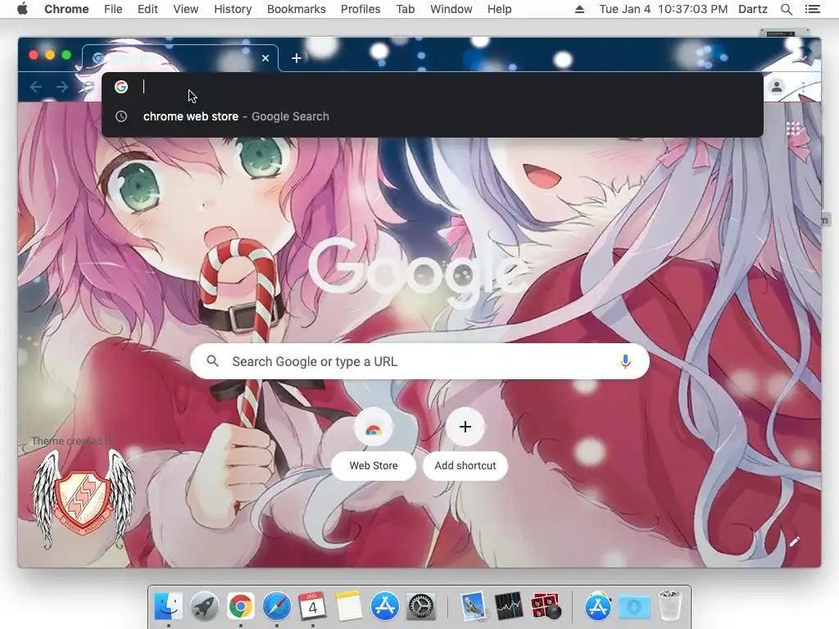This screenshot has height=629, width=839.
Task: Open Finder from the dock
Action: (x=168, y=606)
